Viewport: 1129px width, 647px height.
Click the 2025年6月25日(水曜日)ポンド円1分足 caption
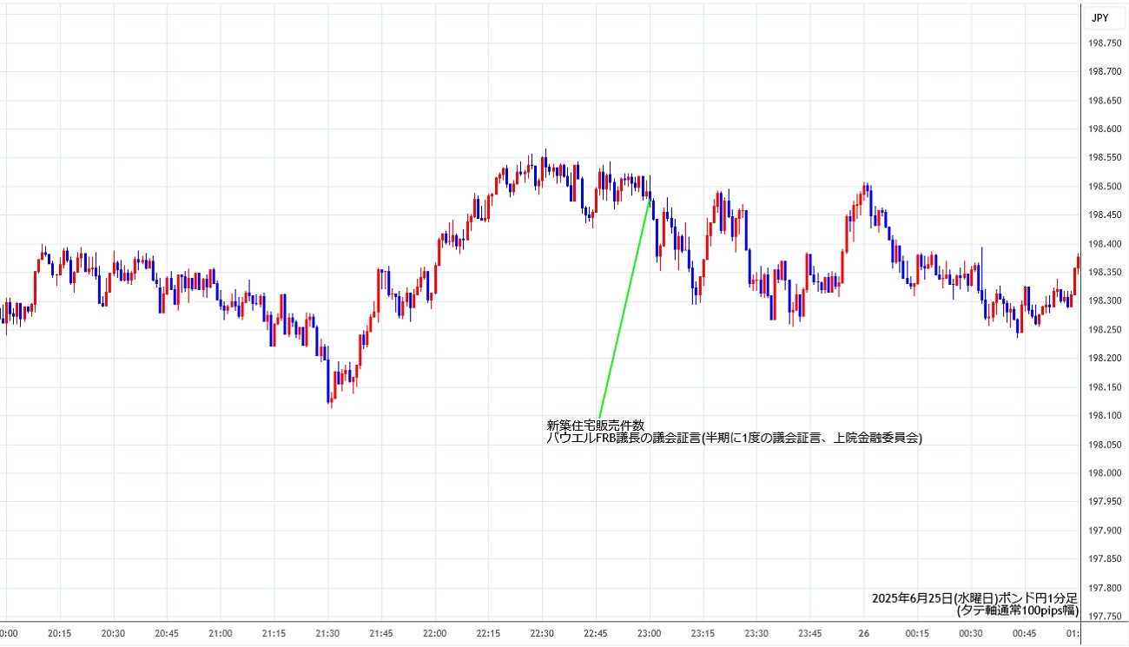tap(975, 598)
